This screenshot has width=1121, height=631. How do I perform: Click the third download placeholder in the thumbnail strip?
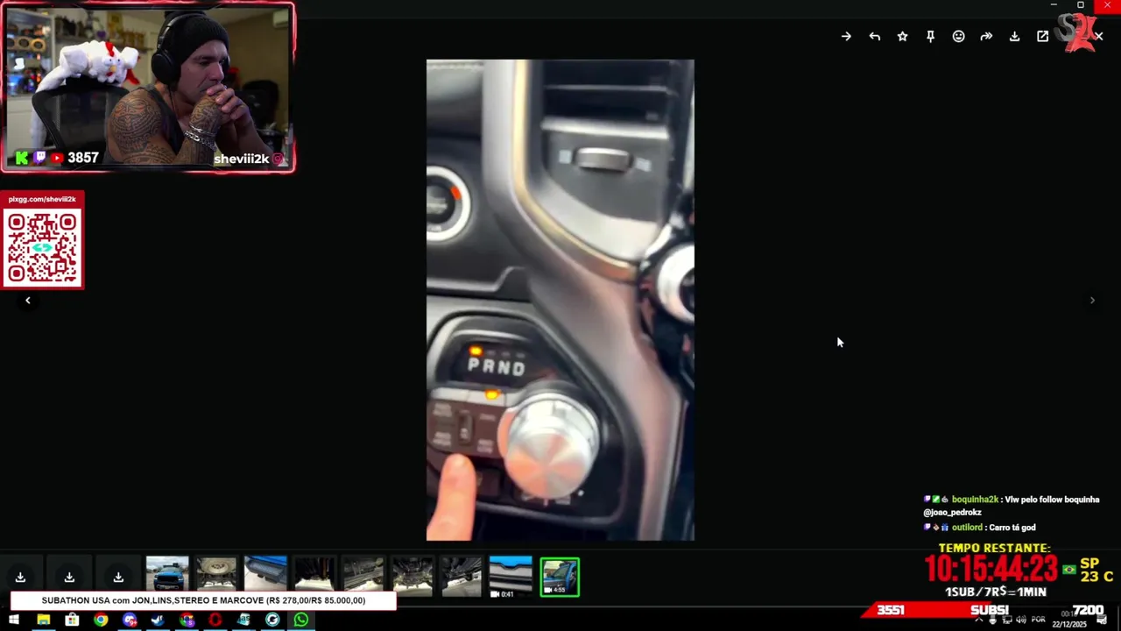click(118, 577)
